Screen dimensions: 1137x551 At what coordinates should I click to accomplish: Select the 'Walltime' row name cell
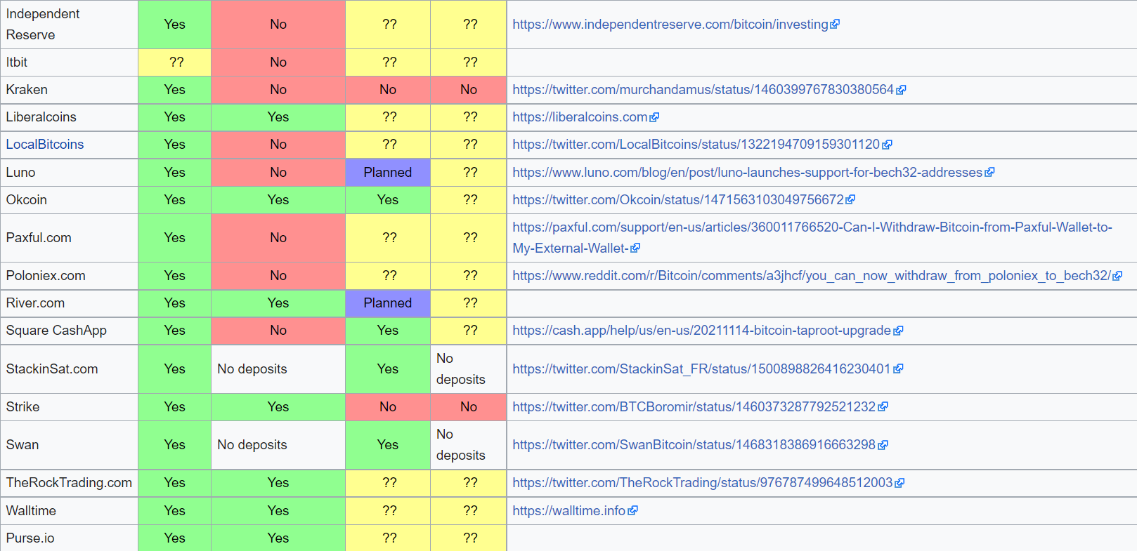[69, 511]
